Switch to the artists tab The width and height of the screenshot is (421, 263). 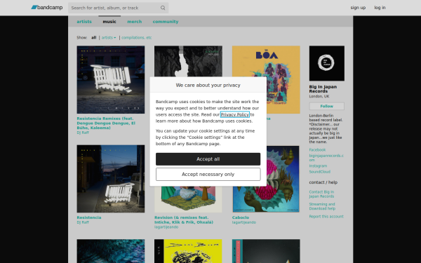click(84, 22)
